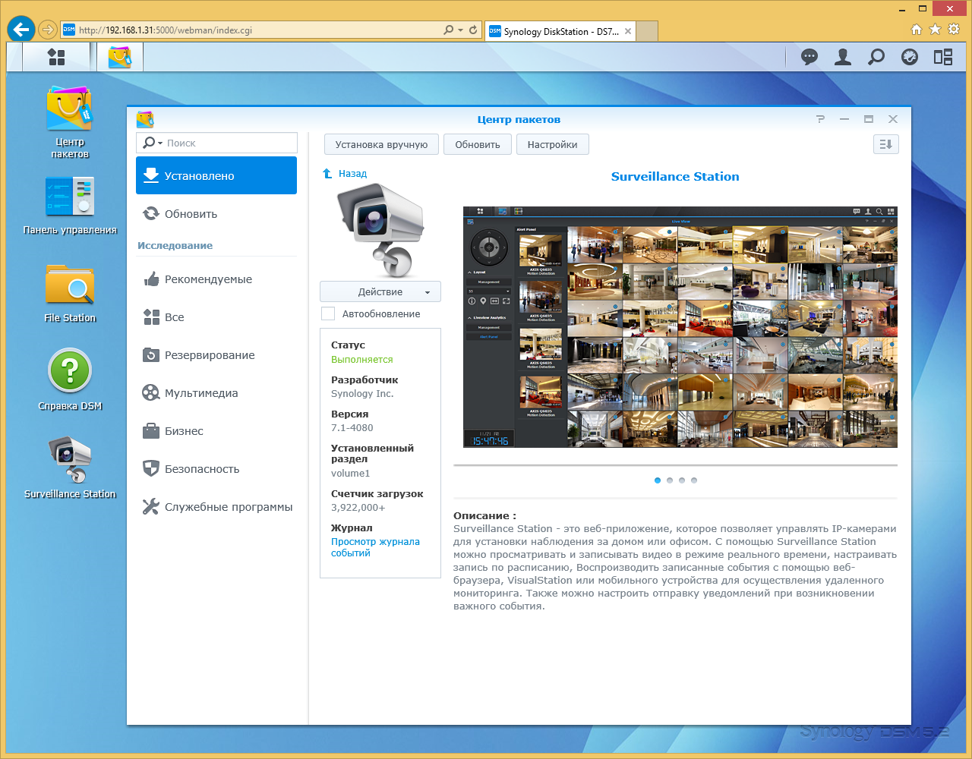This screenshot has width=972, height=759.
Task: Open the Центр пакетов desktop icon
Action: 70,121
